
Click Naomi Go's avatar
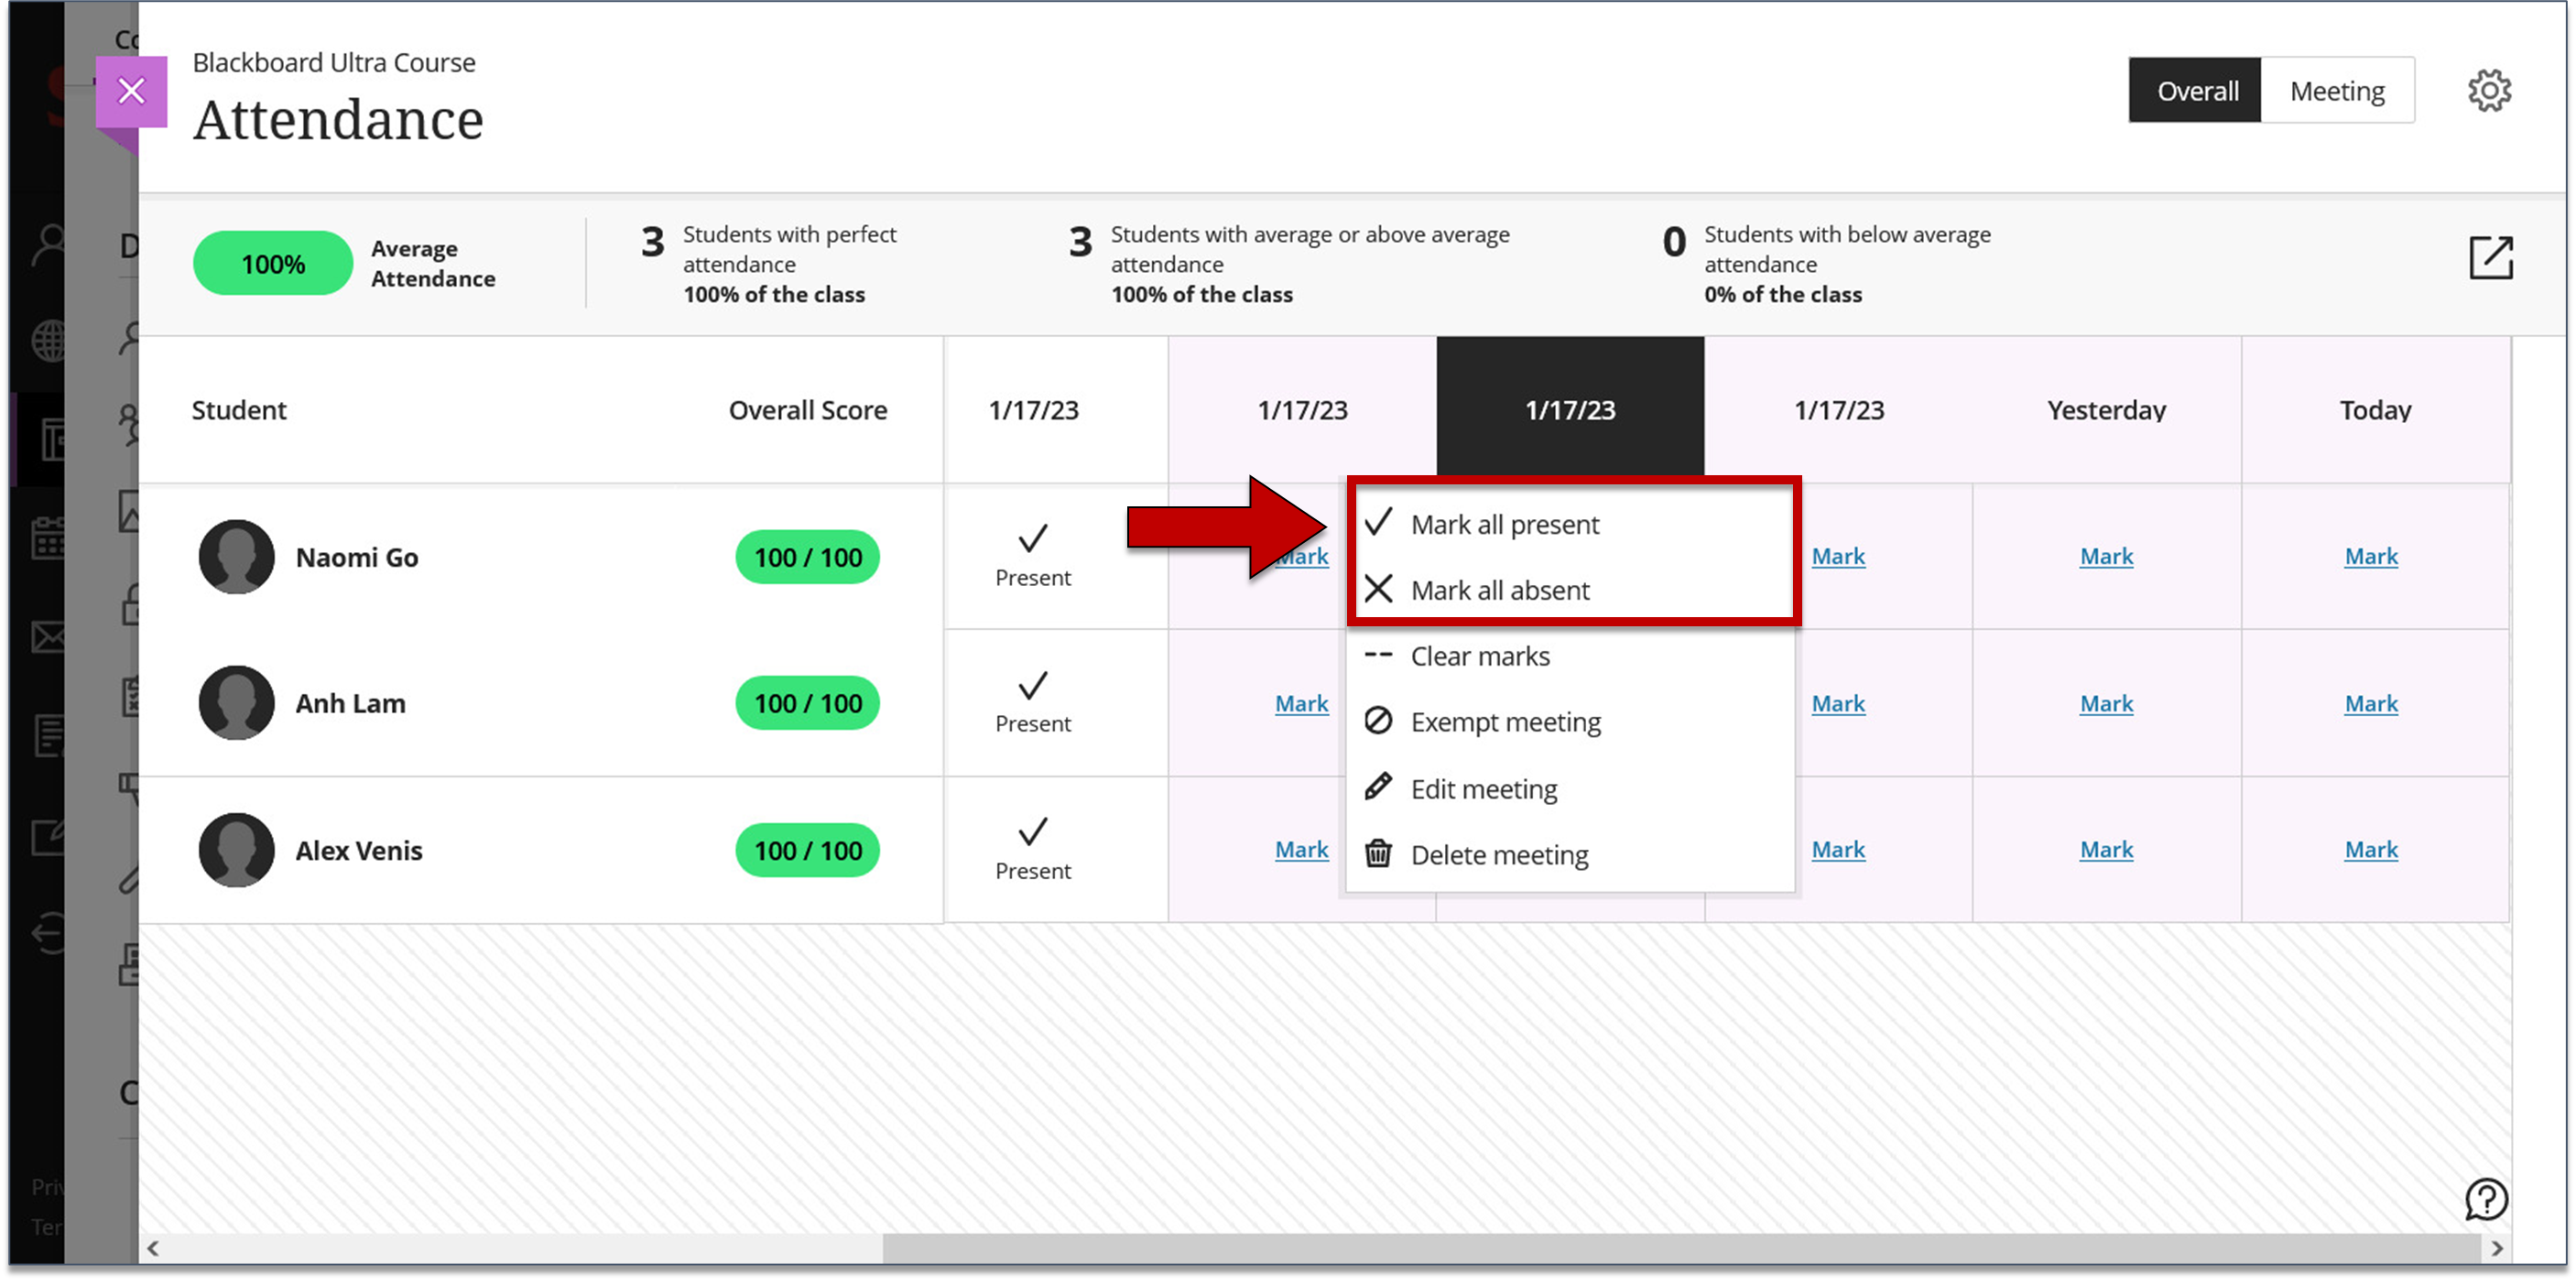(236, 556)
